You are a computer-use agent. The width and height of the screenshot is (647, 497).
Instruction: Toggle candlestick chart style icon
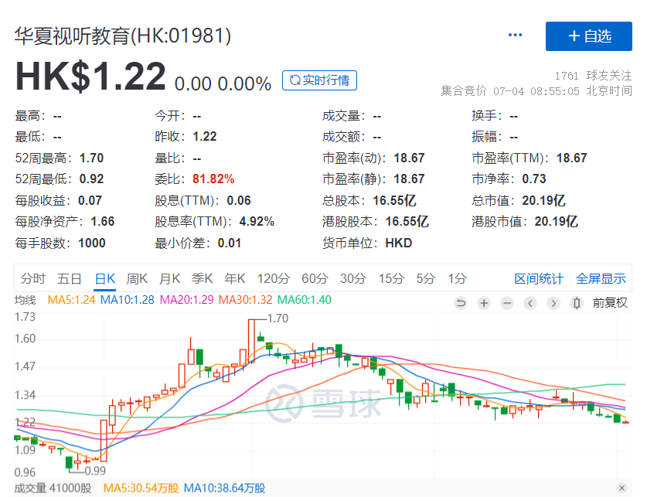(577, 303)
